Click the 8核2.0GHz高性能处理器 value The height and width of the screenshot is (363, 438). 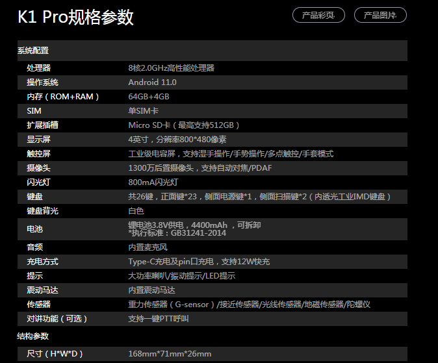(x=171, y=68)
